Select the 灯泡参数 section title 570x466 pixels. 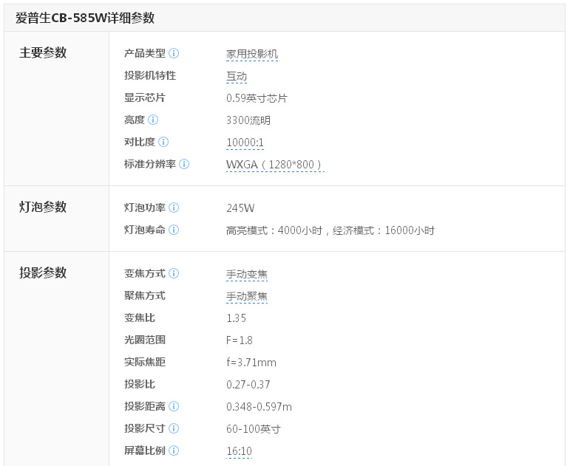tap(43, 208)
